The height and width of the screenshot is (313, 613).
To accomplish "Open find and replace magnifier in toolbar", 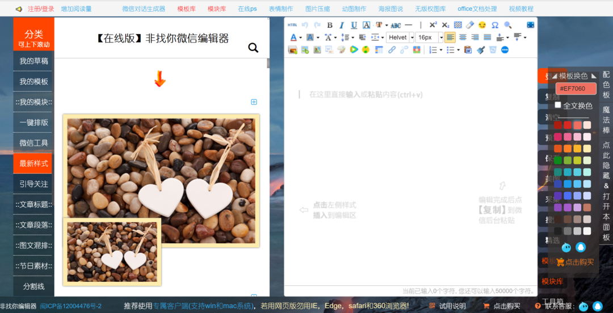I will coord(507,25).
